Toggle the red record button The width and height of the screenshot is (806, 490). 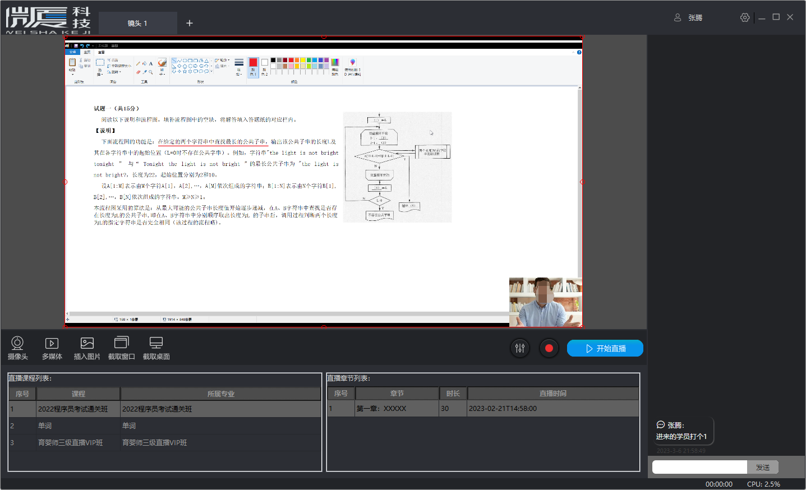pos(549,348)
